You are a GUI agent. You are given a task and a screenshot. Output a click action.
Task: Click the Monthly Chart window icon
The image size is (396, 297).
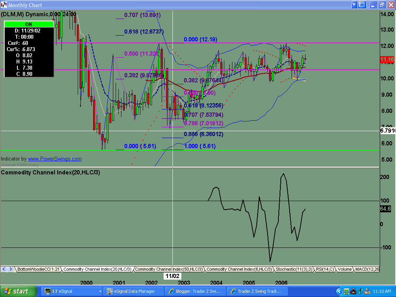[4, 5]
